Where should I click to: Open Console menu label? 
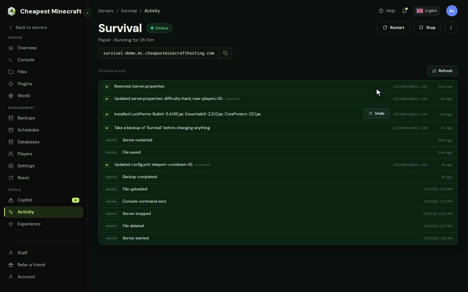[x=26, y=60]
